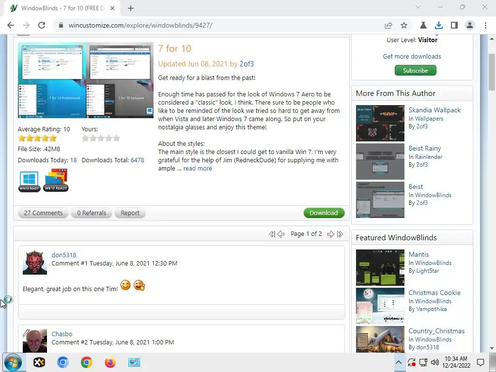View LightStar's author profile
The height and width of the screenshot is (372, 496).
click(427, 271)
